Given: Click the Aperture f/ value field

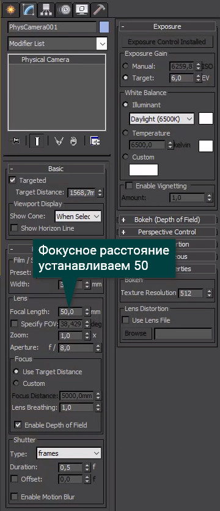Looking at the screenshot, I should point(76,348).
